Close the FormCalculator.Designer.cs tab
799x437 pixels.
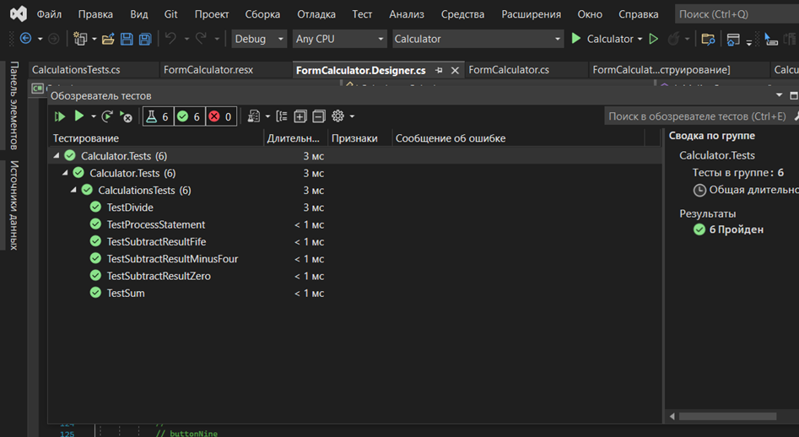(x=455, y=70)
